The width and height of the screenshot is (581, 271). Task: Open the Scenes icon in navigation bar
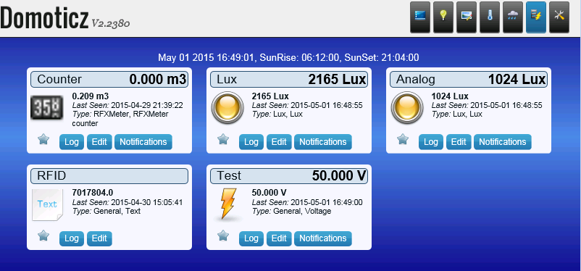coord(467,17)
